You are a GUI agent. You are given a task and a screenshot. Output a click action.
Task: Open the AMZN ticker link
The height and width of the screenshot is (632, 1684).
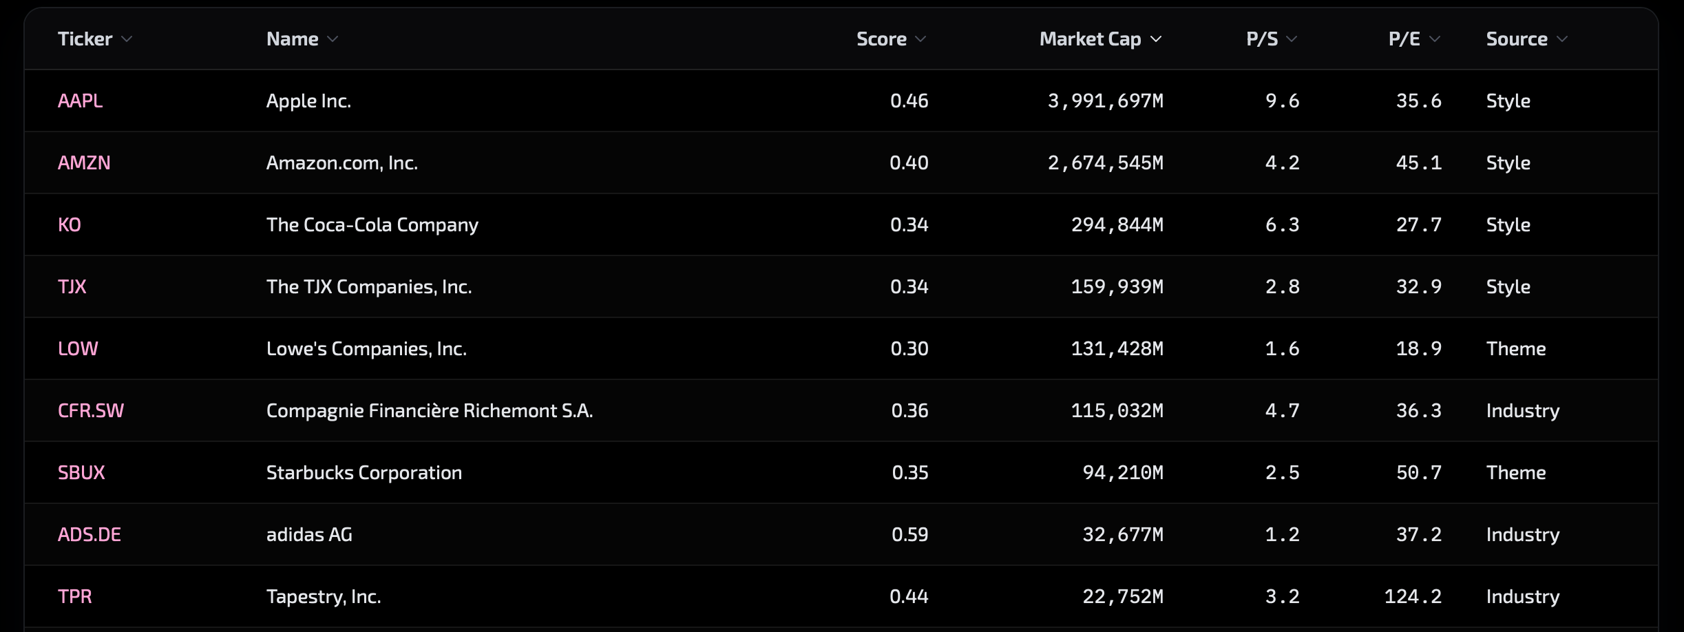tap(84, 163)
